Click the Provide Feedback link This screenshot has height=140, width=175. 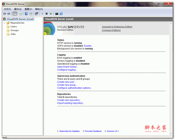click(x=93, y=131)
